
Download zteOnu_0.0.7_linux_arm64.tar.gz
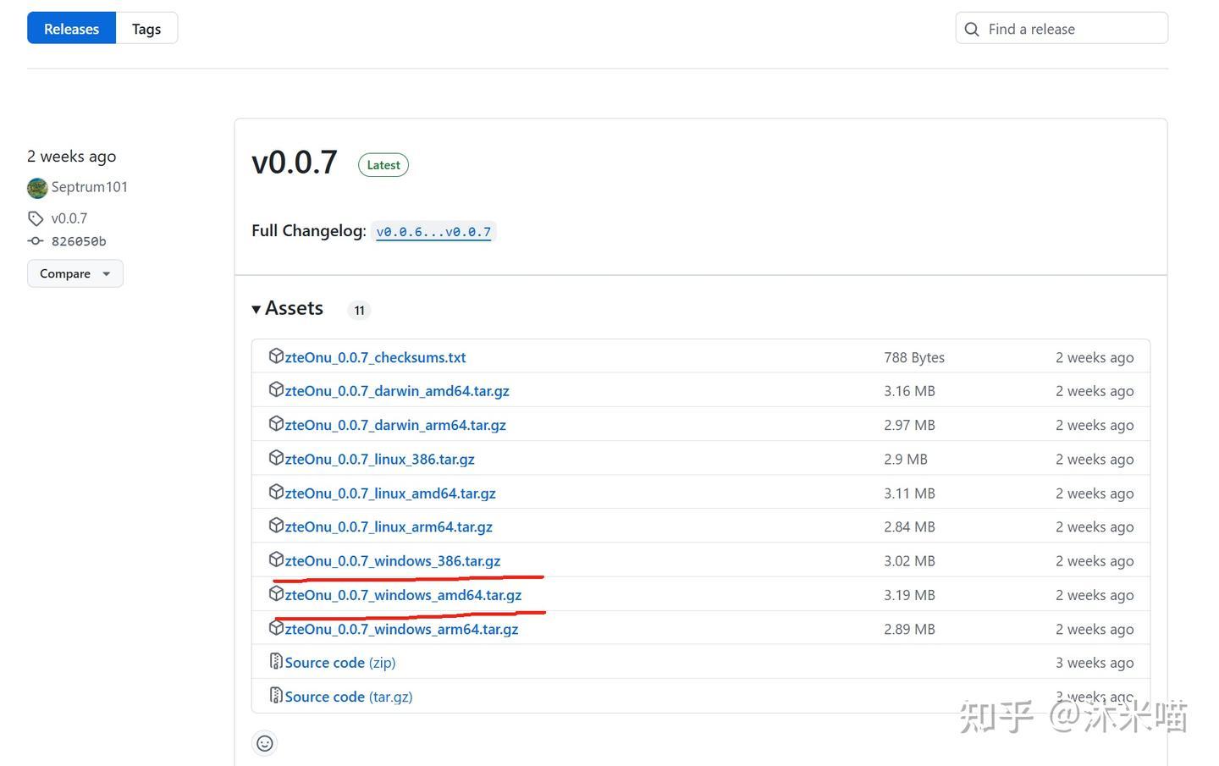pyautogui.click(x=389, y=526)
